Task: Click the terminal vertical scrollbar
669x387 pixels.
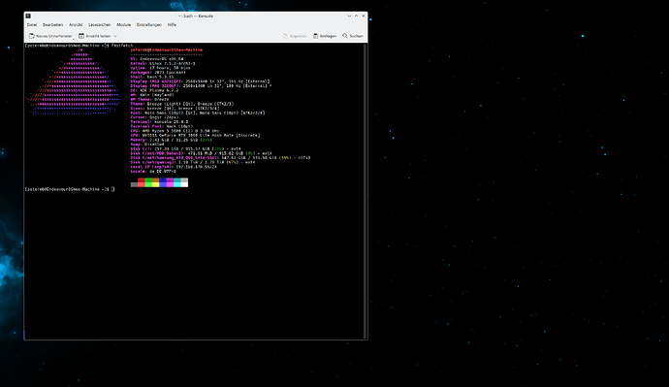Action: point(366,191)
